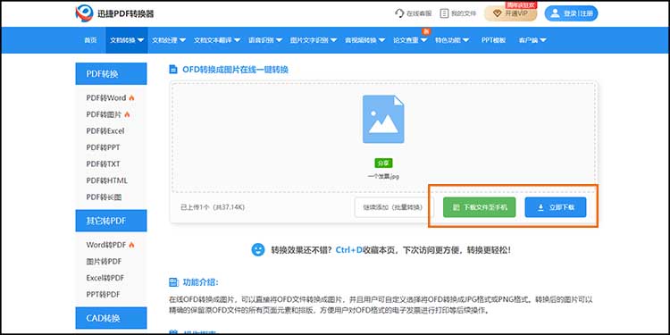Open PDF转Word in sidebar
The height and width of the screenshot is (335, 670).
coord(106,98)
